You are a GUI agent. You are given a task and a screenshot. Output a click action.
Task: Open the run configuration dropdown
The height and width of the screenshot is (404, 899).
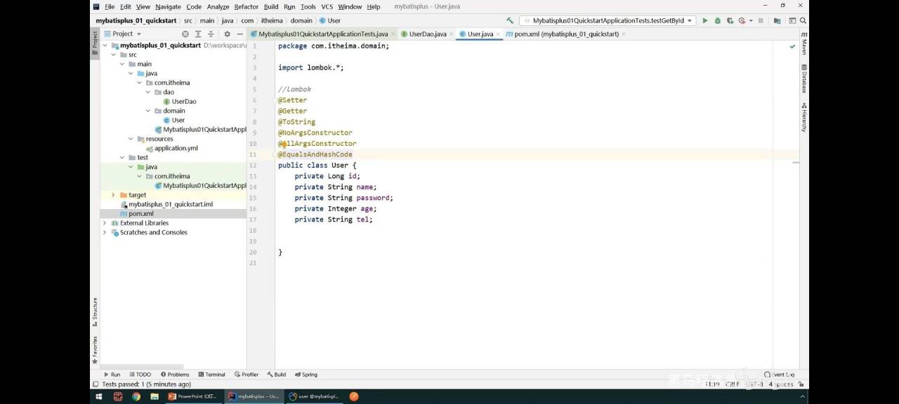(x=608, y=21)
